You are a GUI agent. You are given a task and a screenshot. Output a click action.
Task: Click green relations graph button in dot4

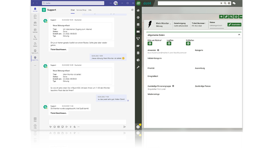click(231, 16)
